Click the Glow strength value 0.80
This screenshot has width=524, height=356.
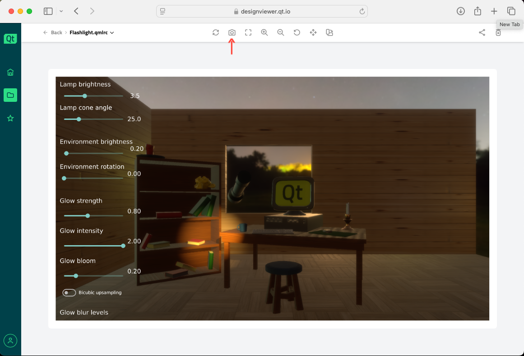[x=134, y=211]
